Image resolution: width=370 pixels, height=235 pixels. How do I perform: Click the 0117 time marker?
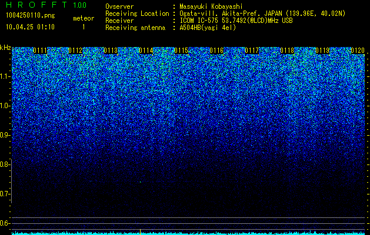click(x=252, y=51)
